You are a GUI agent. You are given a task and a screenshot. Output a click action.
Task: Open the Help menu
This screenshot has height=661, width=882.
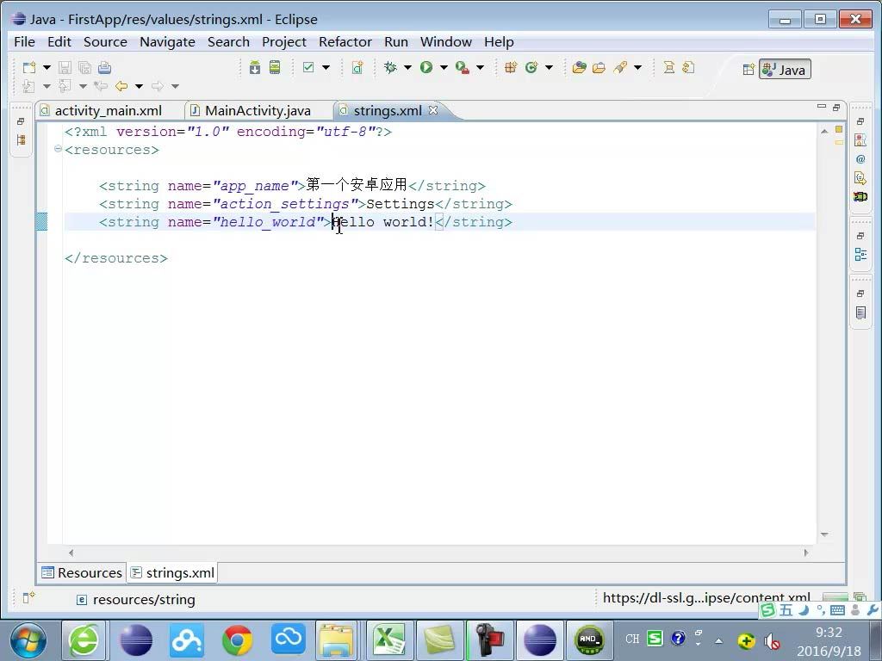[x=499, y=41]
